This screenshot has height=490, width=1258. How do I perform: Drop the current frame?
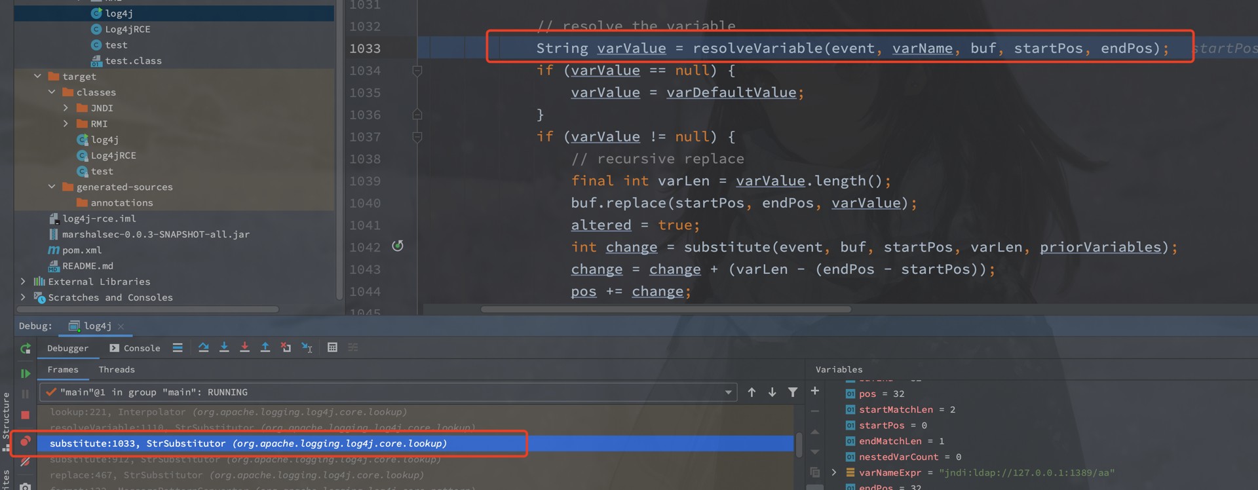pyautogui.click(x=286, y=348)
